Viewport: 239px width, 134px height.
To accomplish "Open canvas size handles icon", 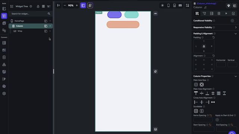I will [x=187, y=6].
